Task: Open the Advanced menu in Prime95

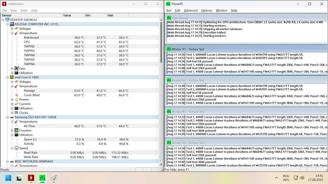Action: [x=191, y=10]
